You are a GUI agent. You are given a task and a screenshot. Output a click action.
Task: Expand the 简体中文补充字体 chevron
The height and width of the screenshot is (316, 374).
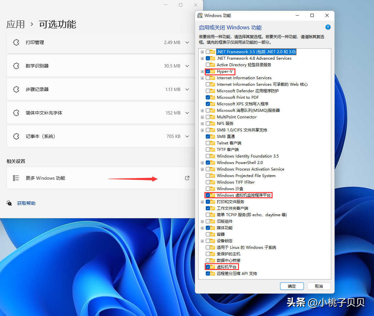click(x=187, y=113)
